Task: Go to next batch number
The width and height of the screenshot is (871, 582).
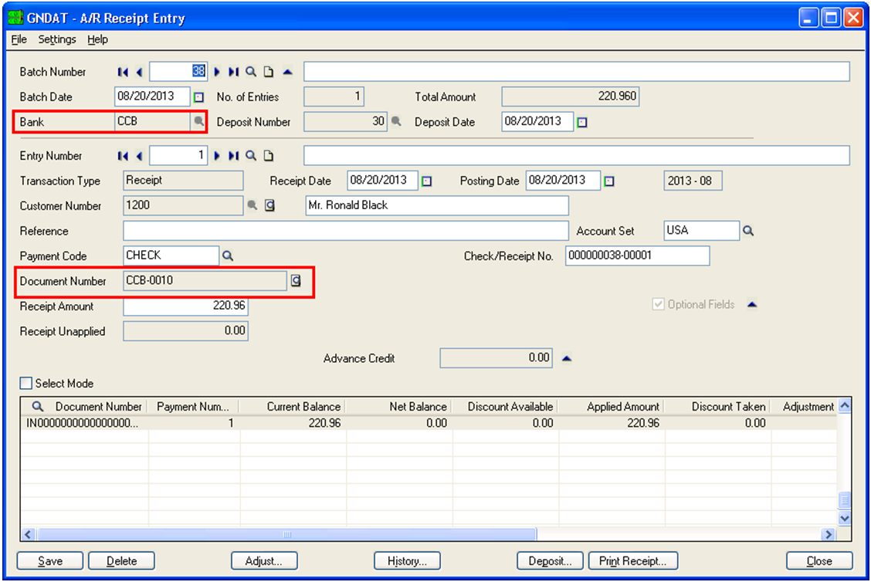Action: click(x=217, y=72)
